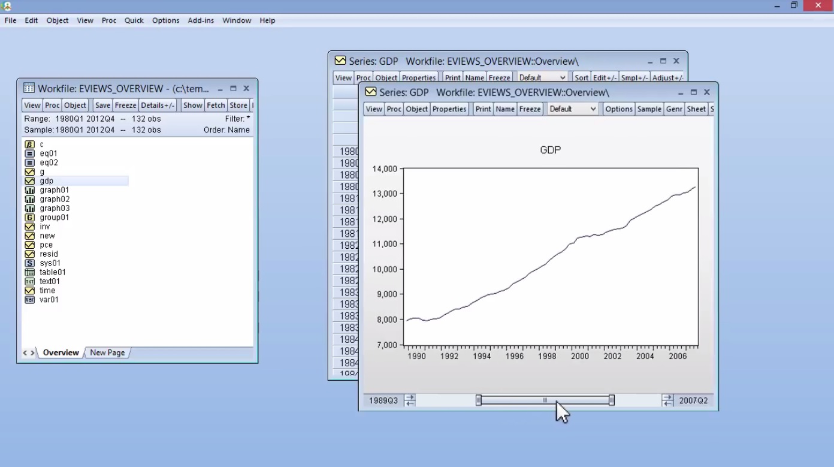Click the time series icon
This screenshot has height=467, width=834.
coord(29,291)
